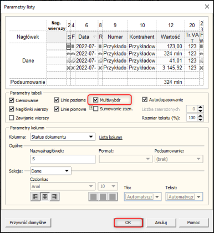The width and height of the screenshot is (214, 233).
Task: Select the S column header in preview
Action: [69, 37]
